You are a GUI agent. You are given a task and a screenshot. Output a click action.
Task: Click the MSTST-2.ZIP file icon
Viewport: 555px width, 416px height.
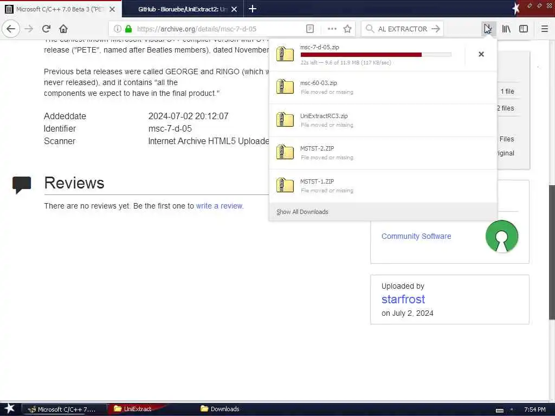click(285, 152)
